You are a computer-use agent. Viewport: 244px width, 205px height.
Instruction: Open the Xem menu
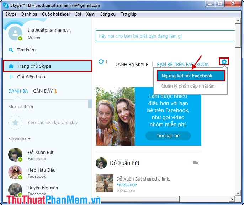pos(90,14)
